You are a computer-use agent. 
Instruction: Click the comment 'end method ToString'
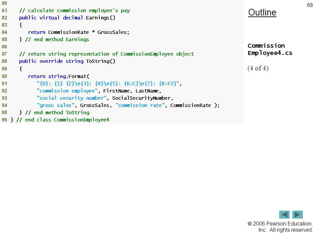pos(57,113)
